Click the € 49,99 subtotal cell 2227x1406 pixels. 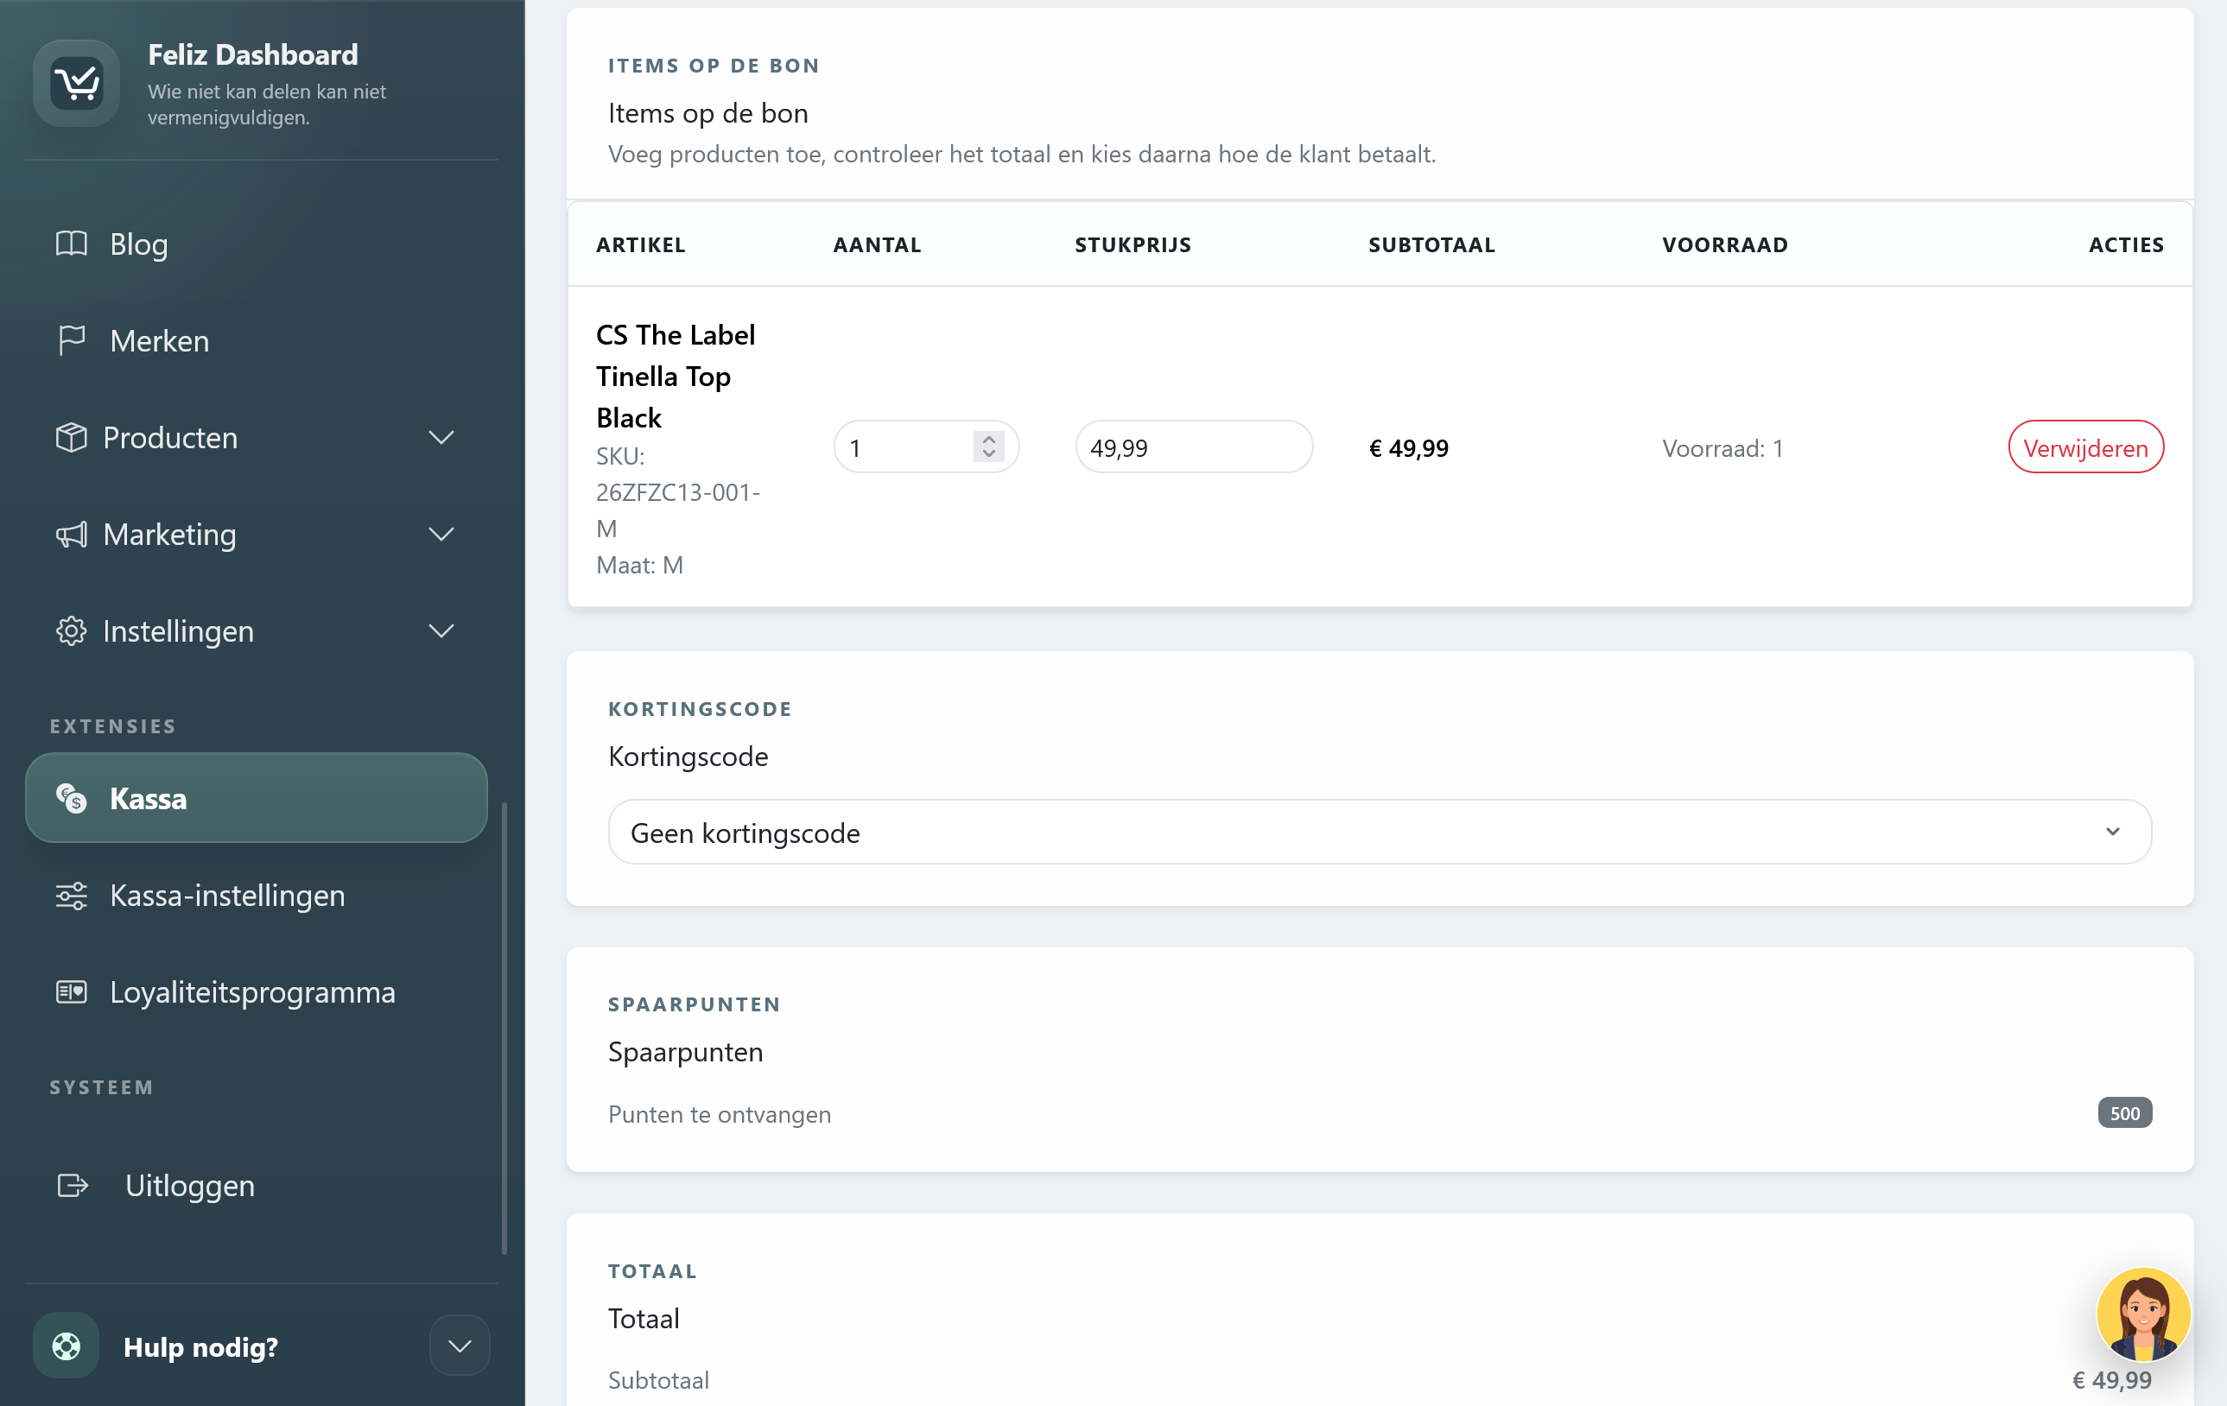pyautogui.click(x=1409, y=447)
